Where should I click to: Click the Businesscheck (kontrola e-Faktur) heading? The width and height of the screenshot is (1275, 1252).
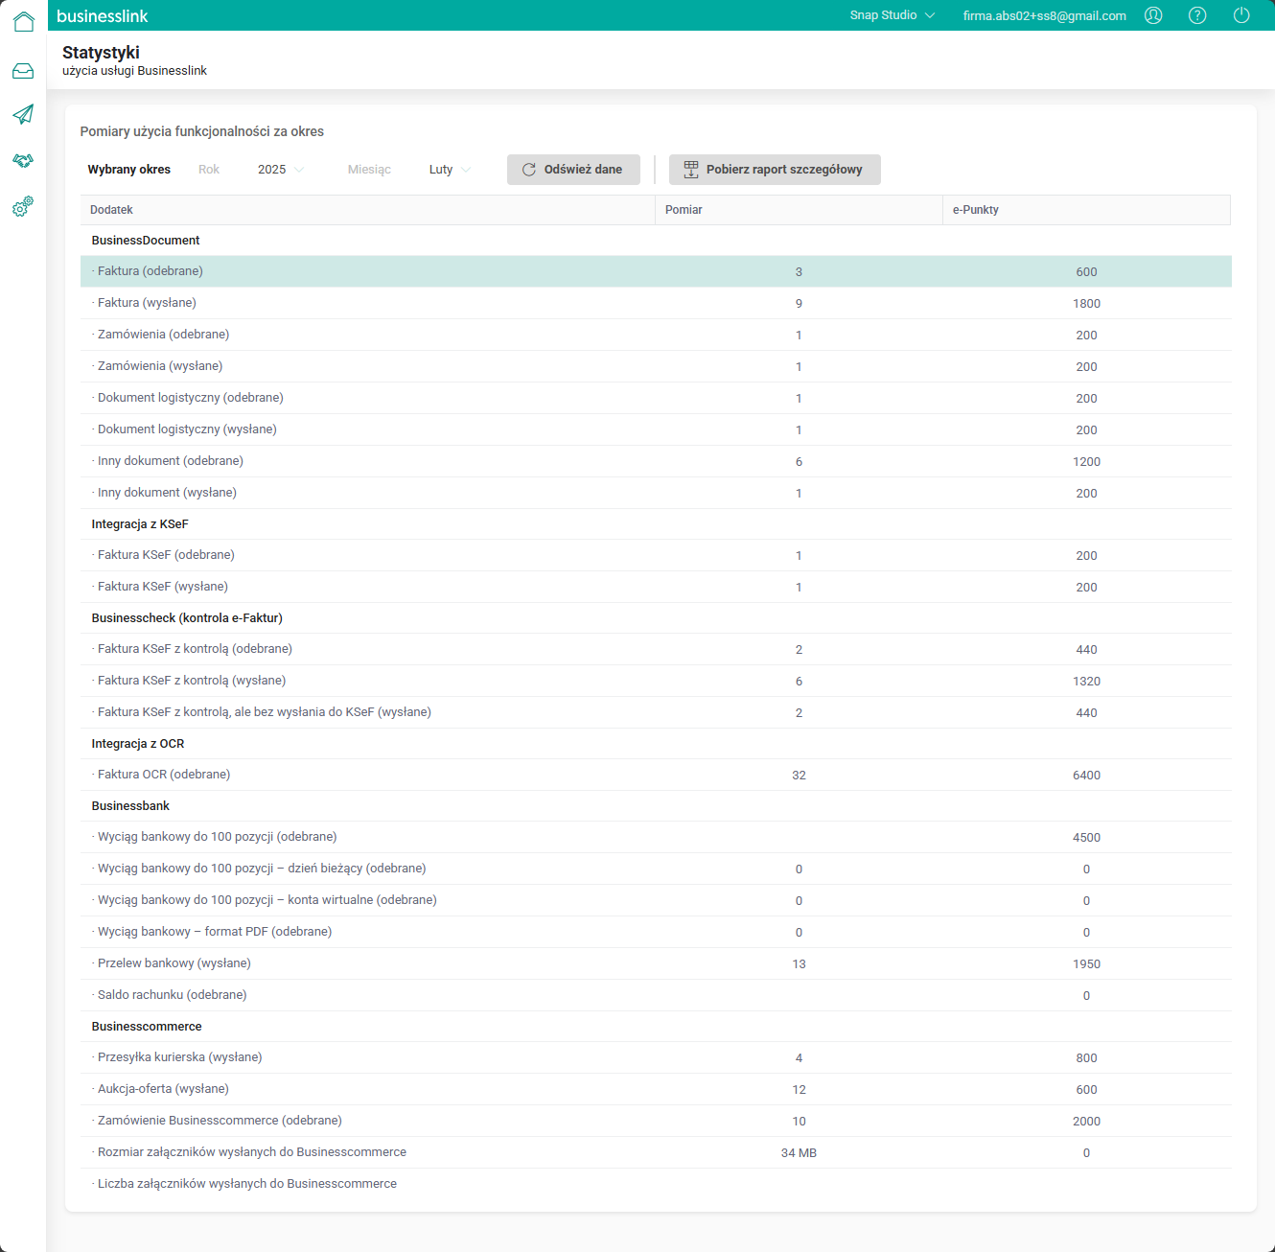point(187,618)
